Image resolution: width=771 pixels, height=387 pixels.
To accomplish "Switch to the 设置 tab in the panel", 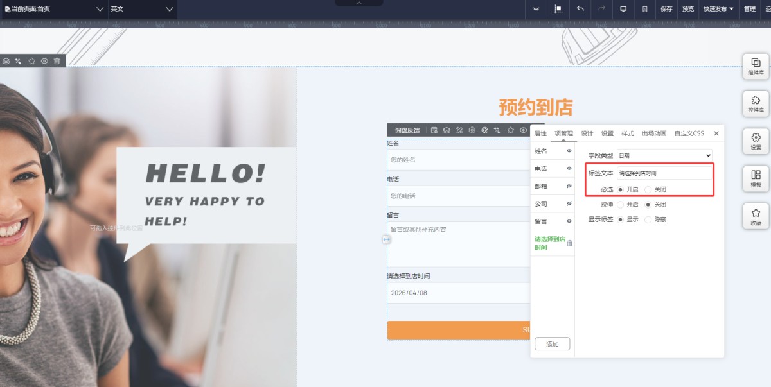I will [607, 133].
